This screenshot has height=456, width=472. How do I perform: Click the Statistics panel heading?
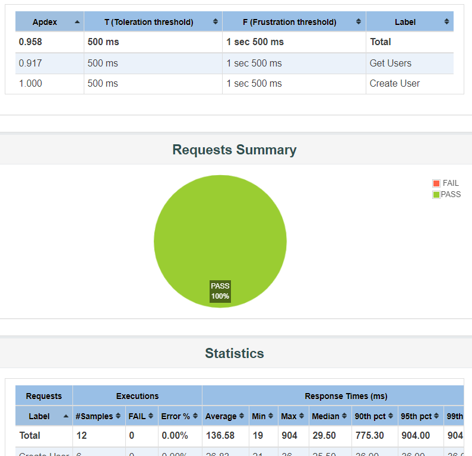point(235,353)
